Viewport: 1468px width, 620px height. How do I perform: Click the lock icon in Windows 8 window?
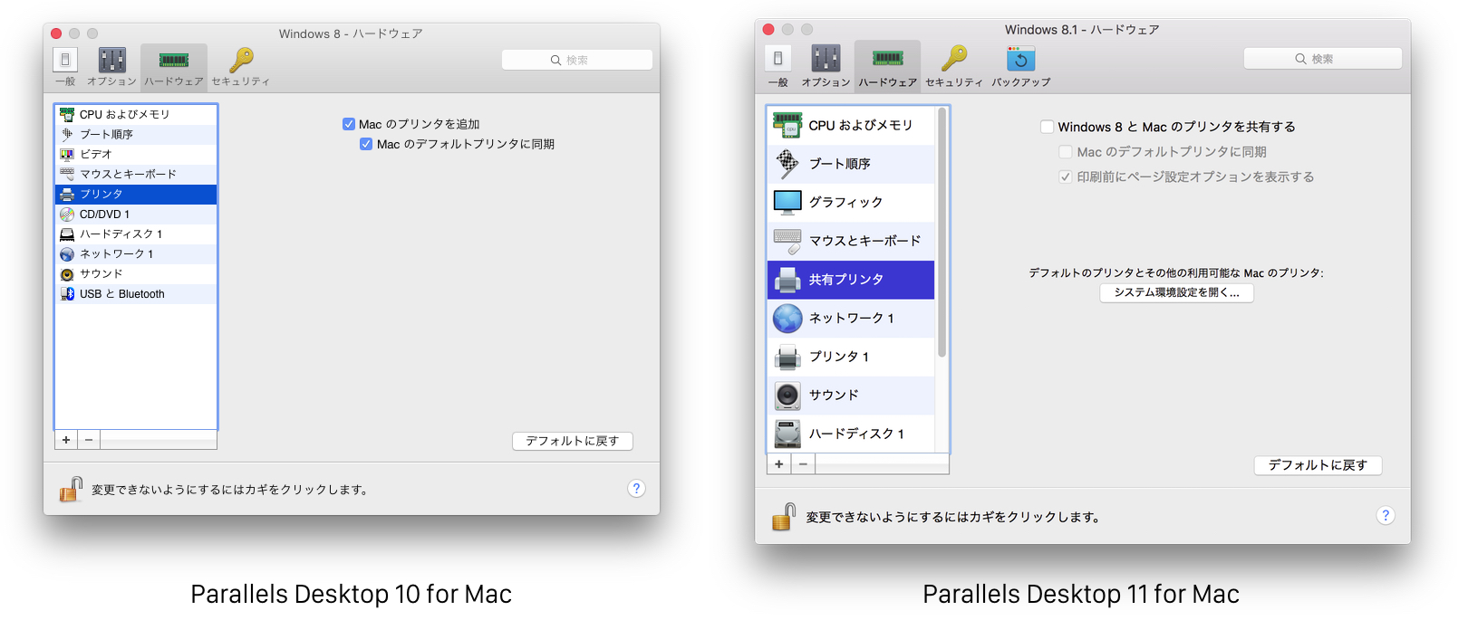click(71, 490)
